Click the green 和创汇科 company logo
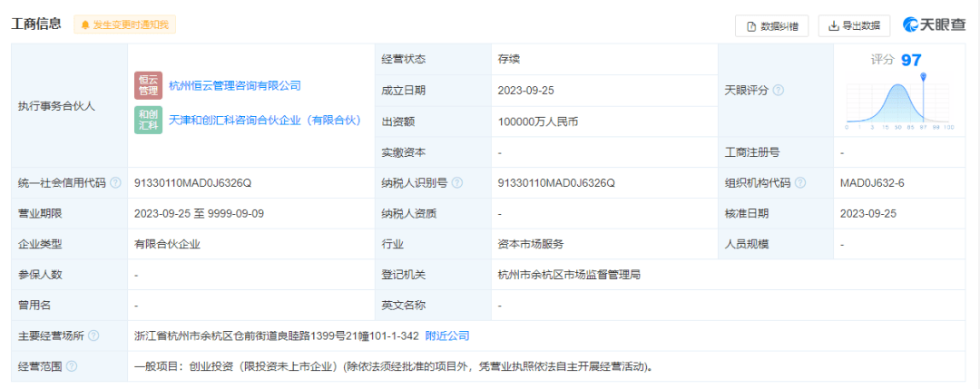 click(x=148, y=120)
